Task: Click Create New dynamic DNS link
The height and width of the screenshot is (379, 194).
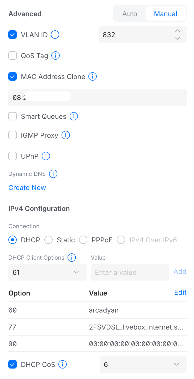Action: (x=27, y=188)
